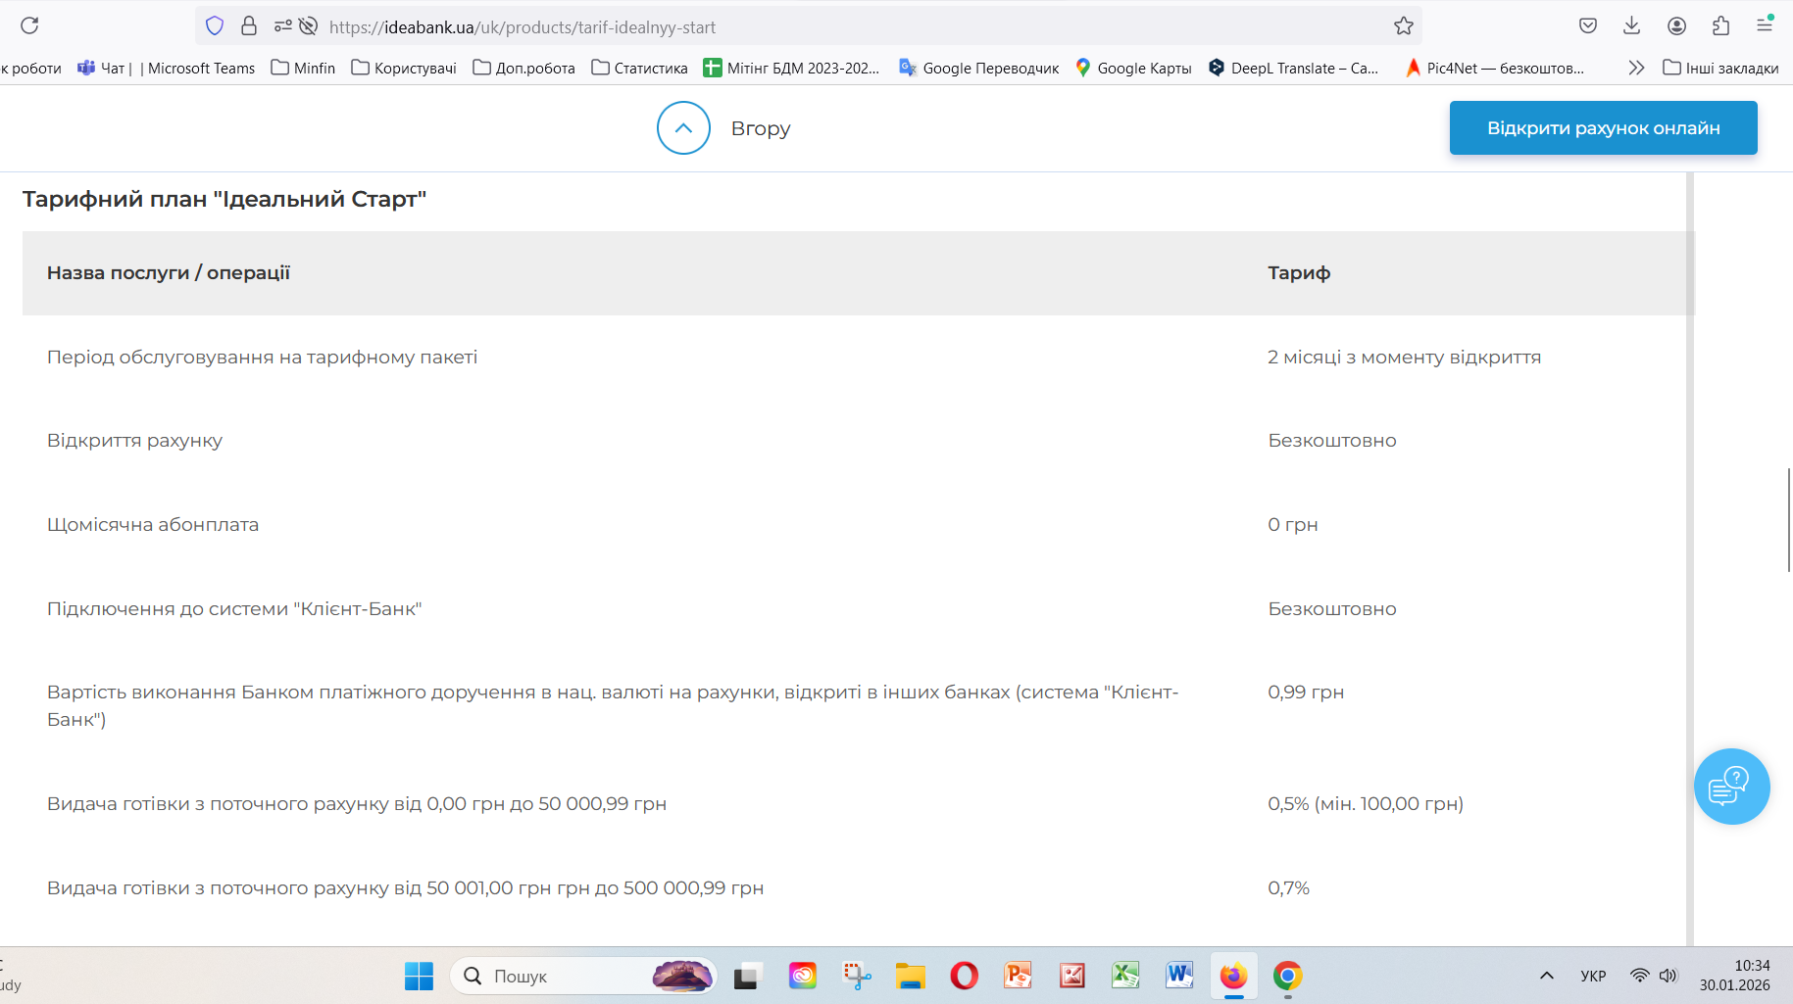
Task: Open the Wi-Fi network tray icon
Action: pos(1639,976)
